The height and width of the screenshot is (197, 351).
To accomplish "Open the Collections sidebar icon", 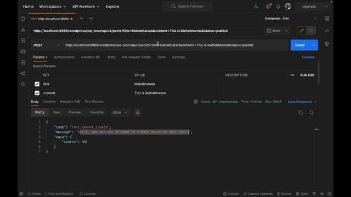I will coord(23,19).
